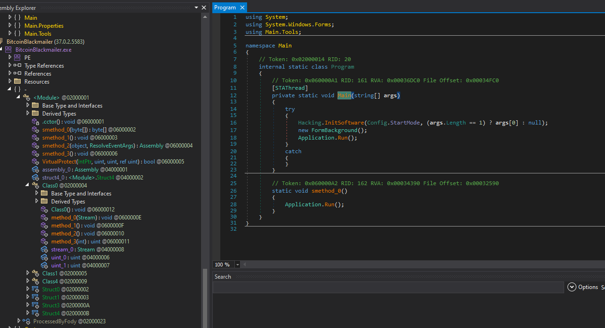Click the Resources folder icon
605x328 pixels.
pos(17,82)
